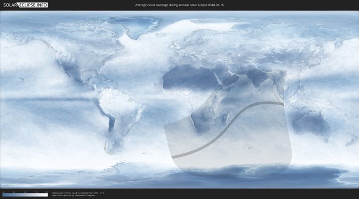Screen dimensions: 359x199
Task: Click on Madagascar island on the map
Action: [226, 118]
